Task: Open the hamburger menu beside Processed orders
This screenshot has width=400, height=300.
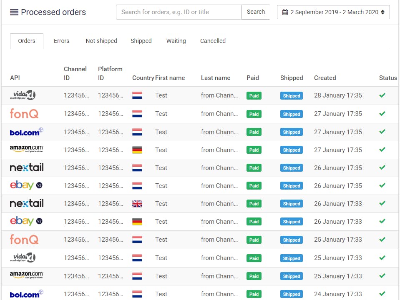Action: click(14, 12)
